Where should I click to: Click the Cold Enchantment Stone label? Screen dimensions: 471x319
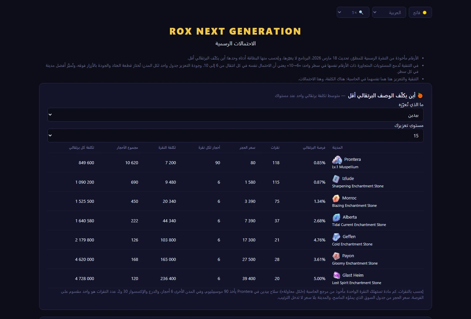point(352,244)
